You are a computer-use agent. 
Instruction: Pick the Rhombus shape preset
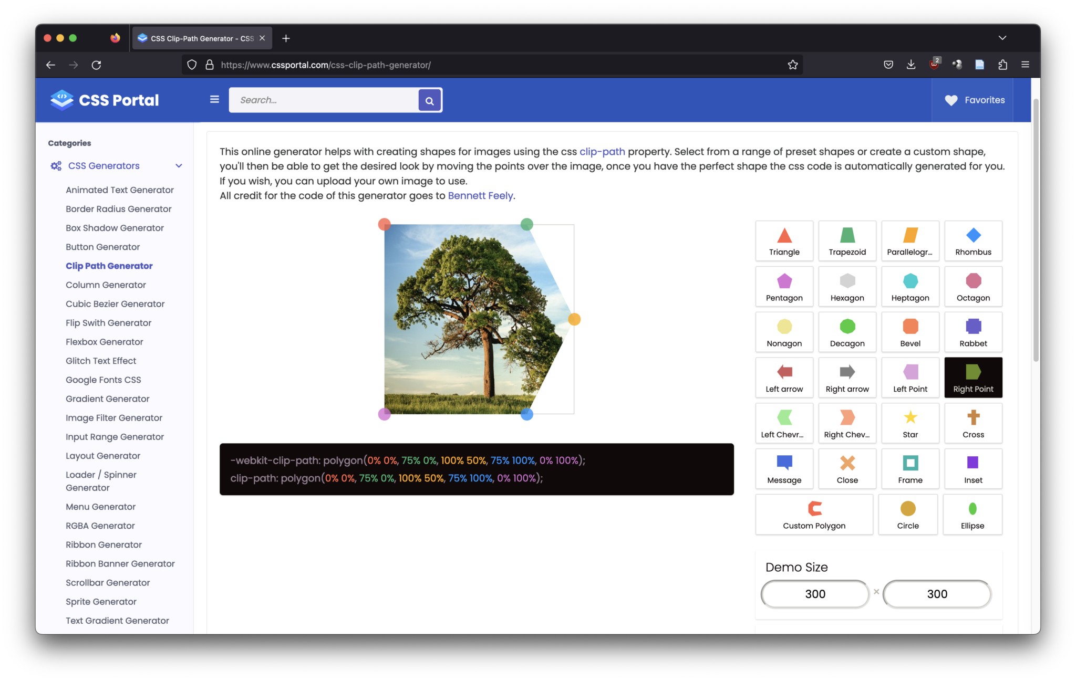(x=973, y=241)
